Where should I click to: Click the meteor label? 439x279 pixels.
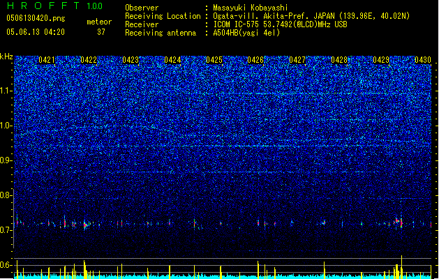99,22
